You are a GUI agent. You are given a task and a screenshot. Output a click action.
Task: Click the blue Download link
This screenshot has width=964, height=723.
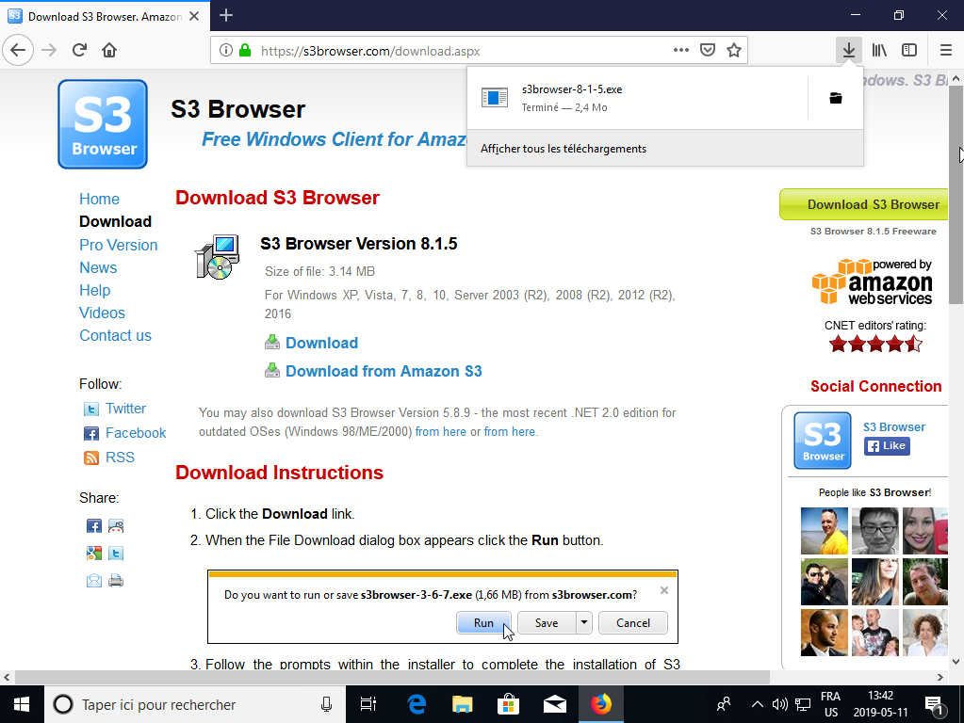(321, 343)
